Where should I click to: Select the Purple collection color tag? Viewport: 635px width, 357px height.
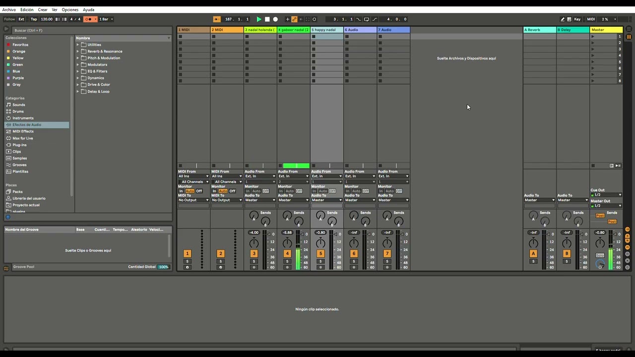pyautogui.click(x=18, y=78)
